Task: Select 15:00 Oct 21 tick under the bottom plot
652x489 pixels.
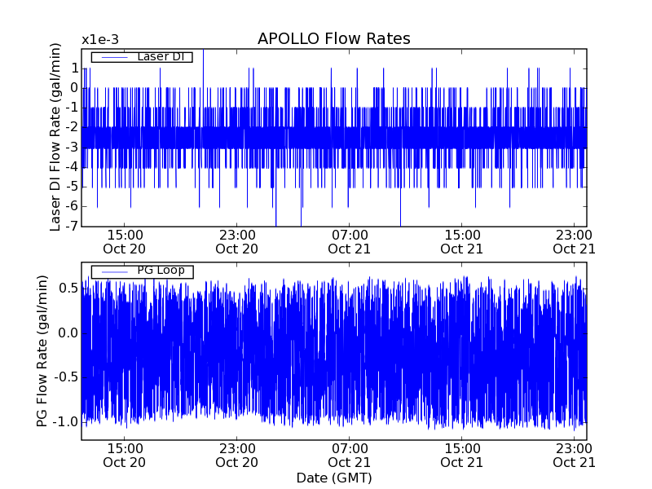Action: pos(462,455)
